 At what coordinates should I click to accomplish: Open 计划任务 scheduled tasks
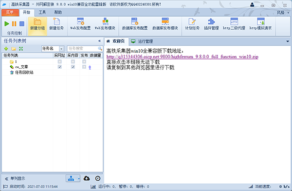[x=192, y=24]
